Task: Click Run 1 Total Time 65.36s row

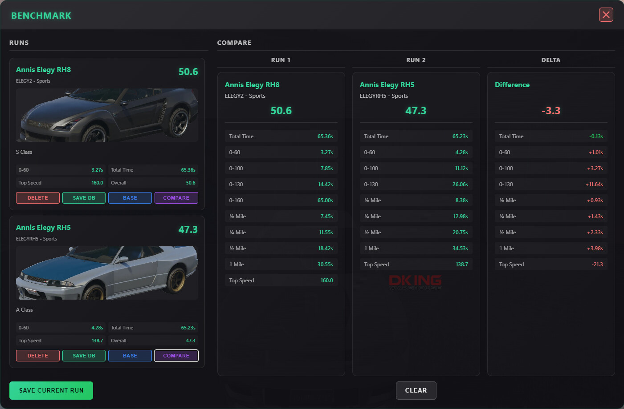Action: 281,136
